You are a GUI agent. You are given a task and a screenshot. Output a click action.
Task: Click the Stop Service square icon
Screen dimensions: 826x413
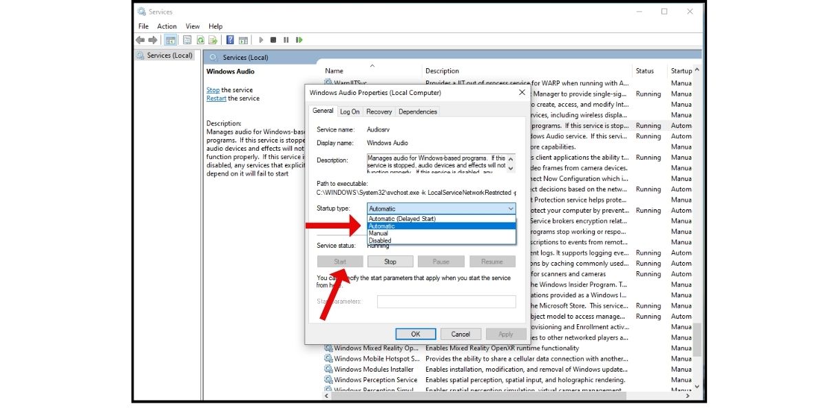click(273, 40)
